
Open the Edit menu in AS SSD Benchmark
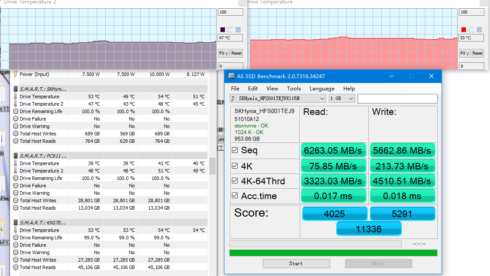[253, 89]
